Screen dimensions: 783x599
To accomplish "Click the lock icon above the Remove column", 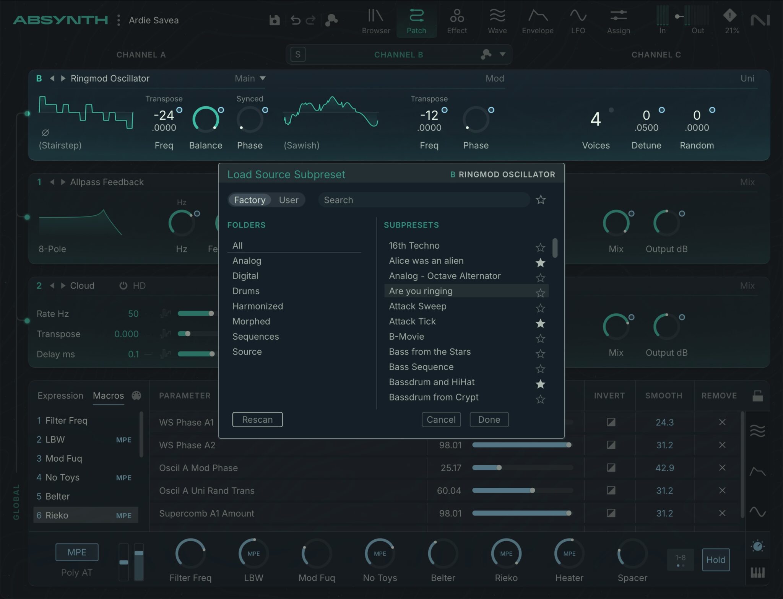I will click(x=758, y=396).
